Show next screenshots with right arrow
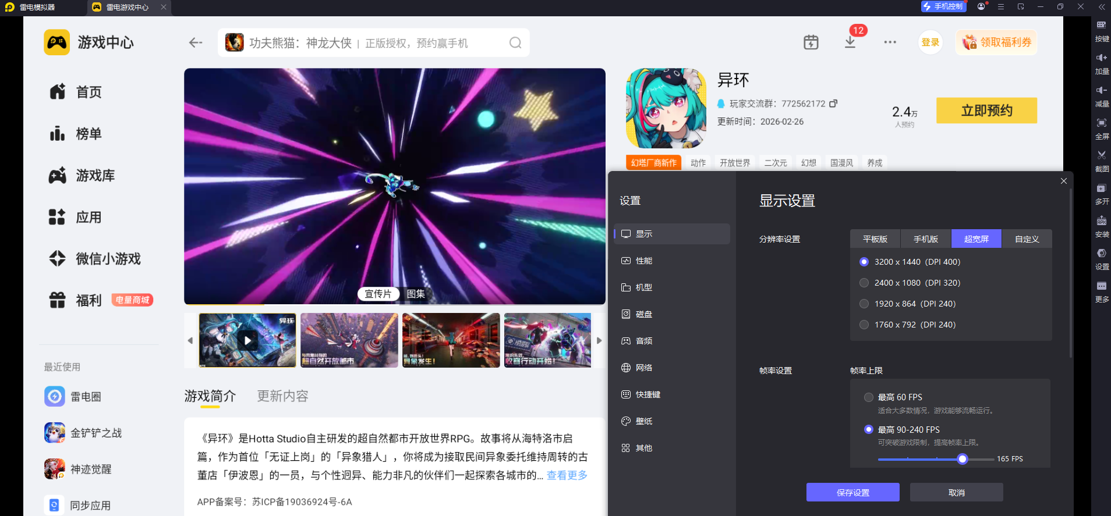Image resolution: width=1111 pixels, height=516 pixels. (x=599, y=340)
